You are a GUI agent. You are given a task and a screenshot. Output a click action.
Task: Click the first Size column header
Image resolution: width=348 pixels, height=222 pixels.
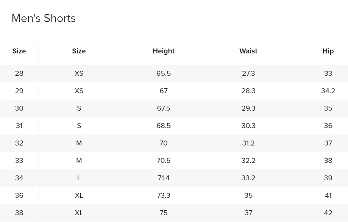point(19,51)
